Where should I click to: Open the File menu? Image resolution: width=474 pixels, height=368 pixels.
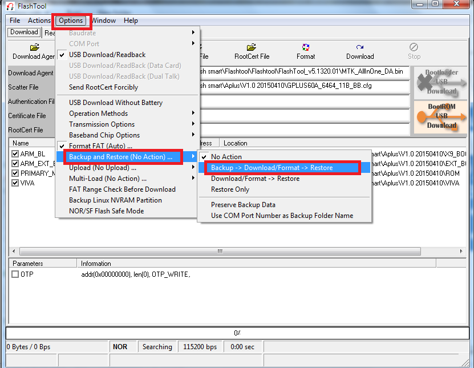pos(15,21)
